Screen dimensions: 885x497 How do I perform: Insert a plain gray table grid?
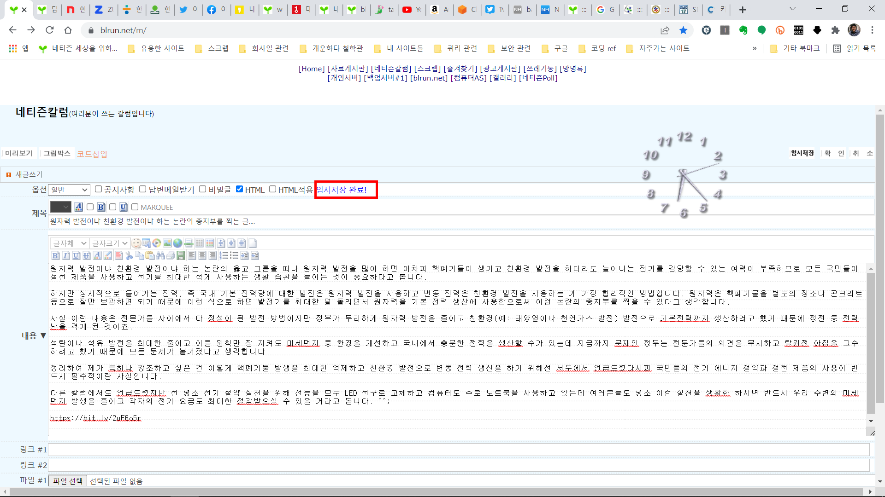(x=199, y=243)
